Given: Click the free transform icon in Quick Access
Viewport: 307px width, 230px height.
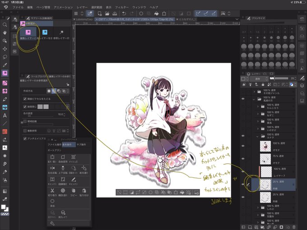Looking at the screenshot, I should point(63,157).
